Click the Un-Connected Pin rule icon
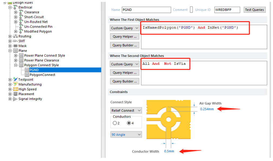Image resolution: width=273 pixels, height=161 pixels. click(x=21, y=27)
